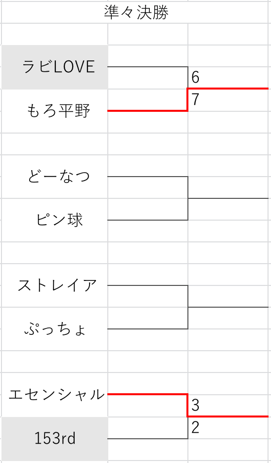
Task: Click the ラビLOVE team cell
Action: 54,67
